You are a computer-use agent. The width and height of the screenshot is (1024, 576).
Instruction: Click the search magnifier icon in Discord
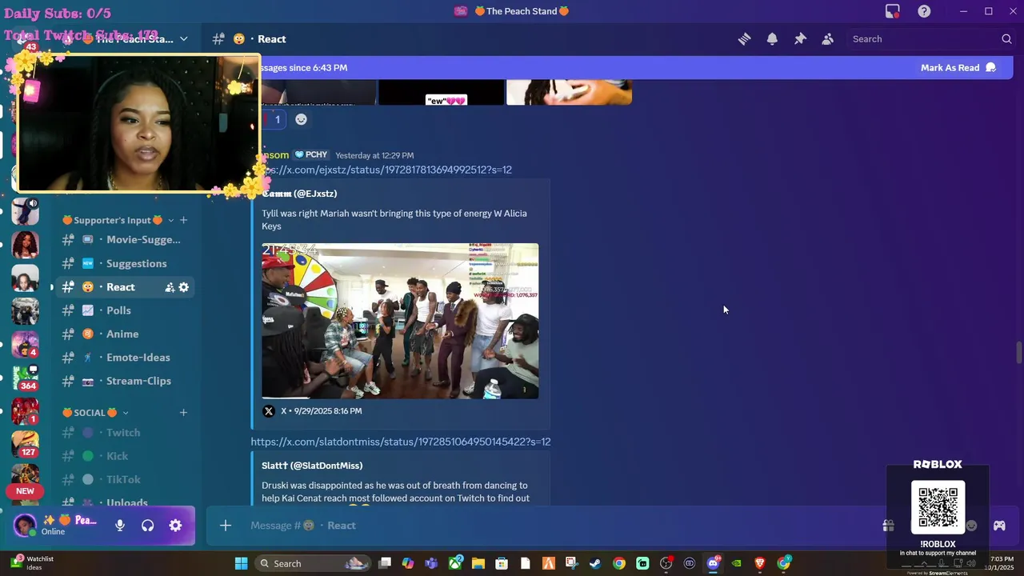(x=1006, y=38)
